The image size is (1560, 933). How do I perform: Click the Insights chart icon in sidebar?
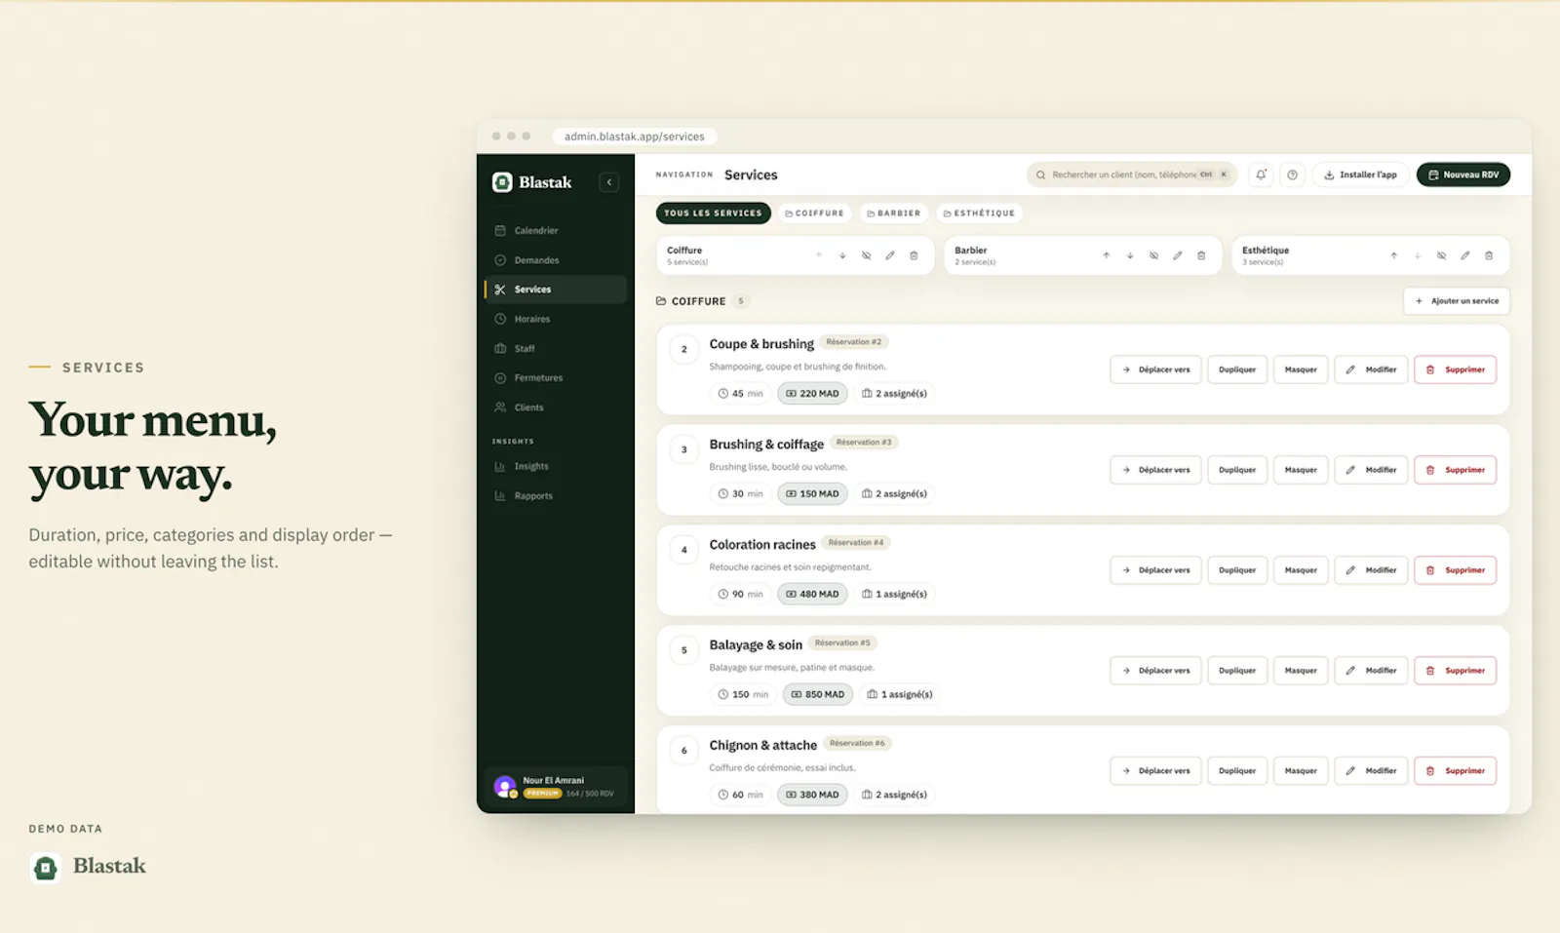point(500,467)
